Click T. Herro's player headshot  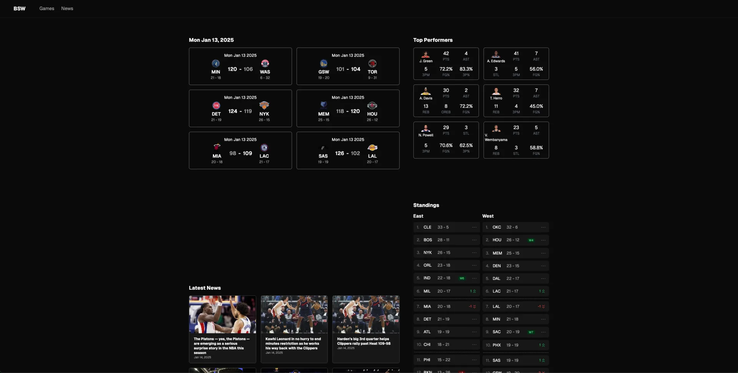point(496,91)
